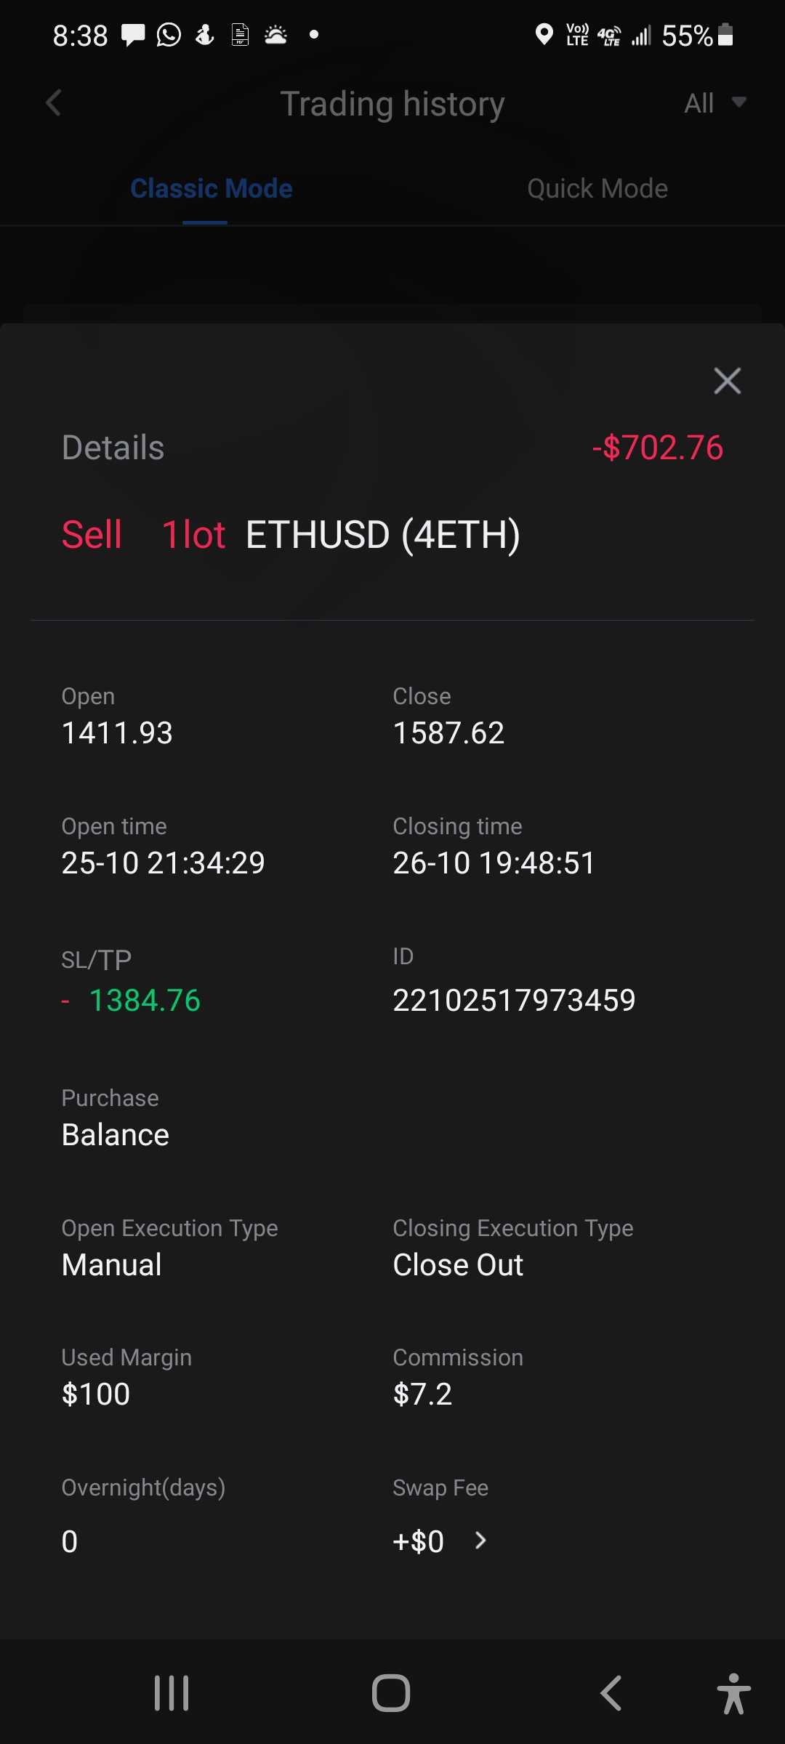Tap the location status icon
The height and width of the screenshot is (1744, 785).
(544, 34)
